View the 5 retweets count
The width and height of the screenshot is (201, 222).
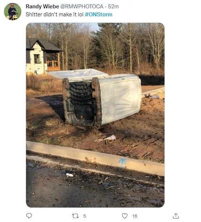[x=85, y=216]
